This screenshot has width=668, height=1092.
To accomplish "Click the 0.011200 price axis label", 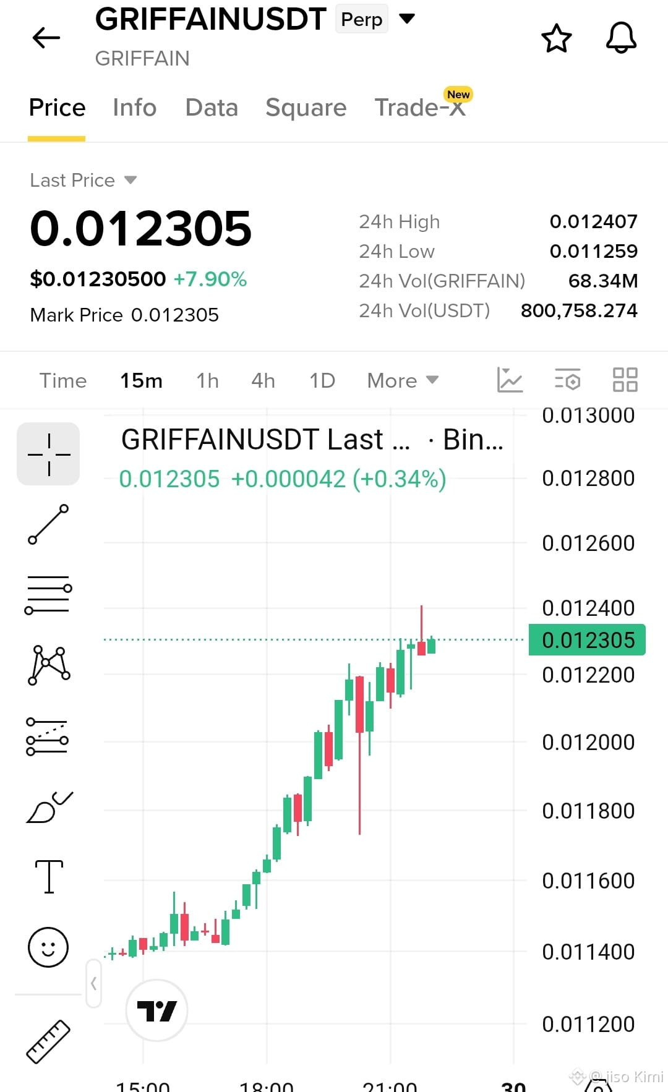I will click(588, 1024).
